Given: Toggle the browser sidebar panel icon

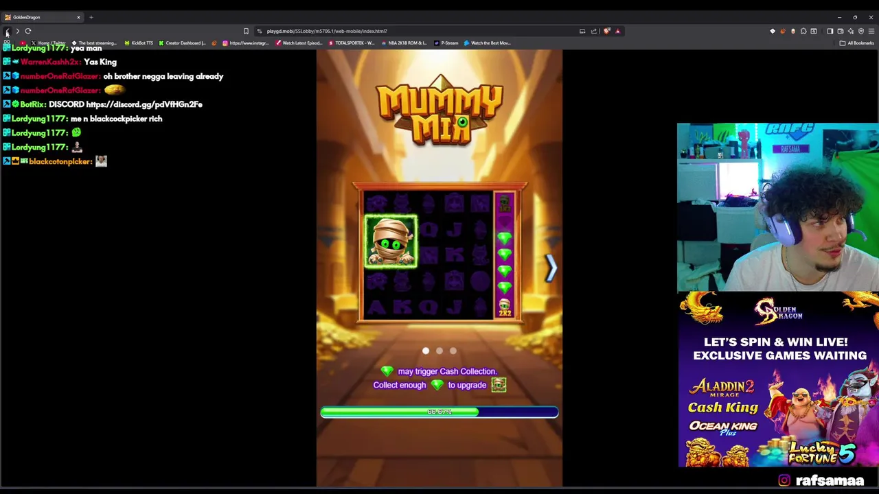Looking at the screenshot, I should point(830,31).
